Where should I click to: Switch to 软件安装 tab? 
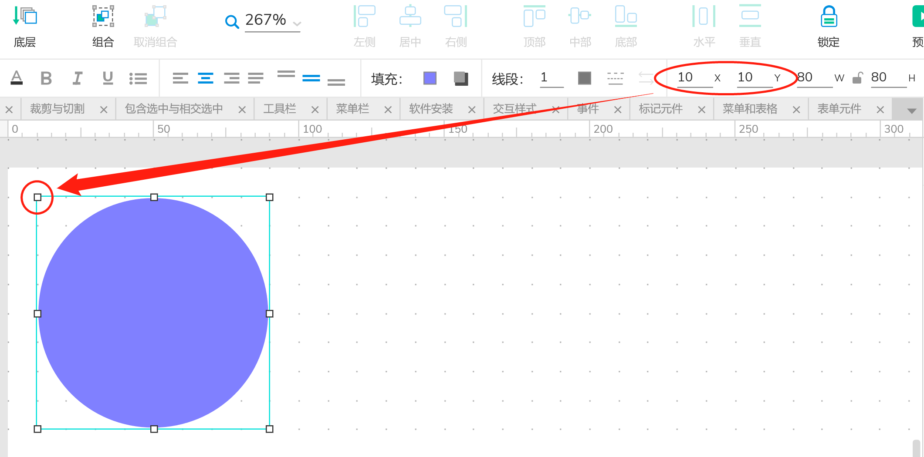click(431, 109)
